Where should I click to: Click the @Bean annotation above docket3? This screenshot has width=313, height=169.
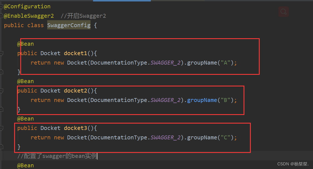coord(26,119)
